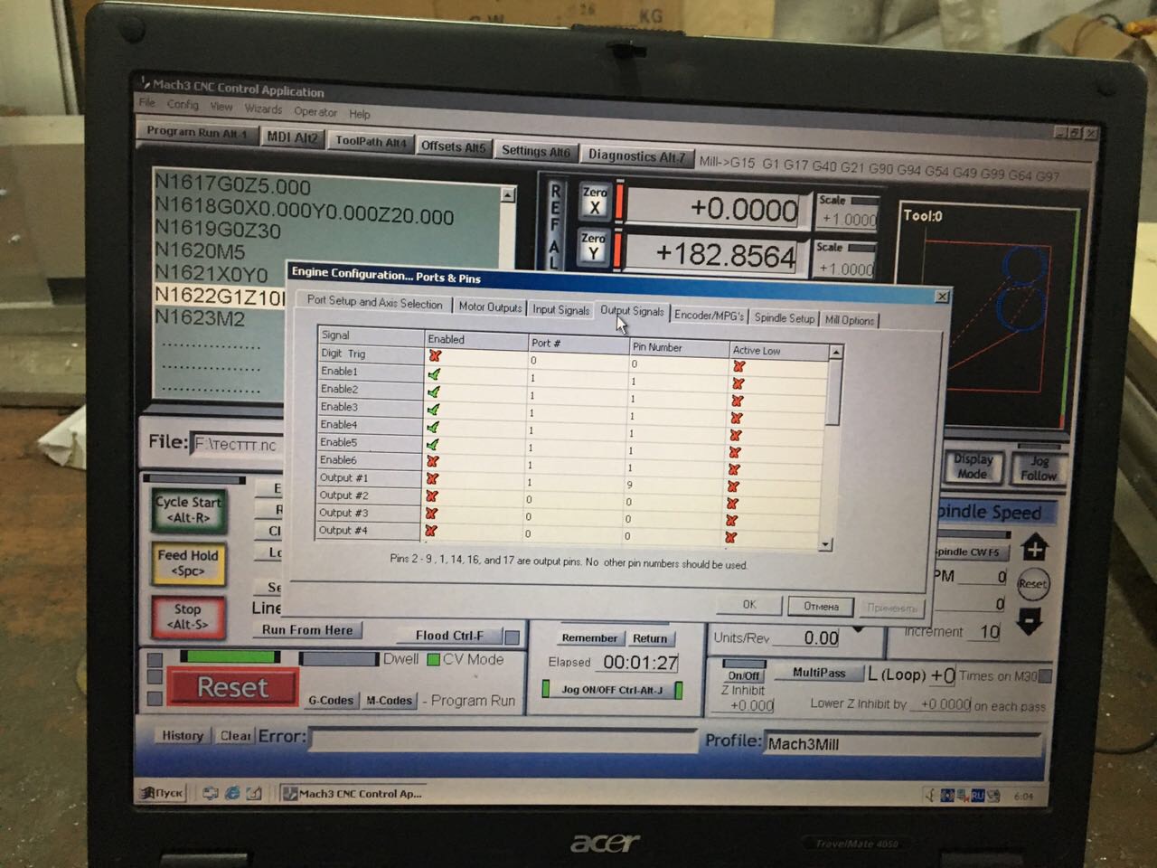This screenshot has height=868, width=1157.
Task: Click the Feed Hold Spc button
Action: [187, 562]
